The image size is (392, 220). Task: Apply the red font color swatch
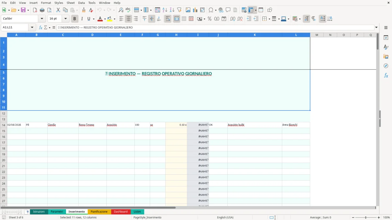point(100,19)
